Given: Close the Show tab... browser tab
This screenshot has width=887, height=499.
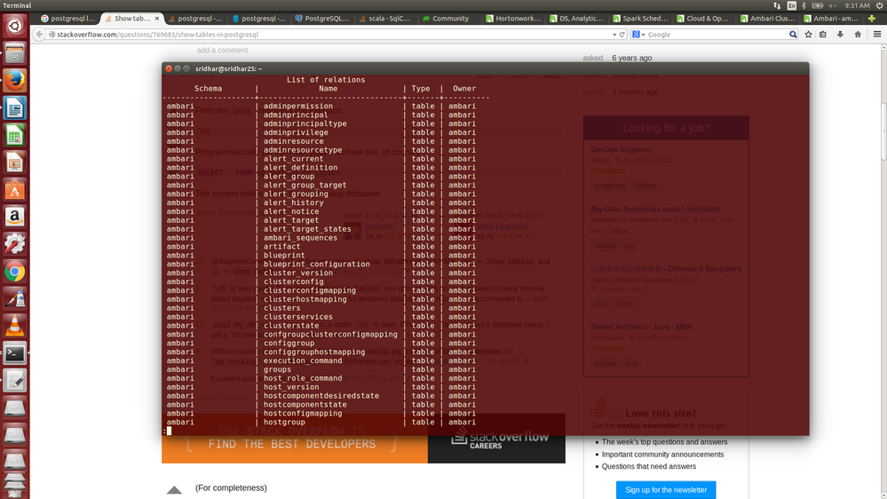Looking at the screenshot, I should tap(157, 18).
